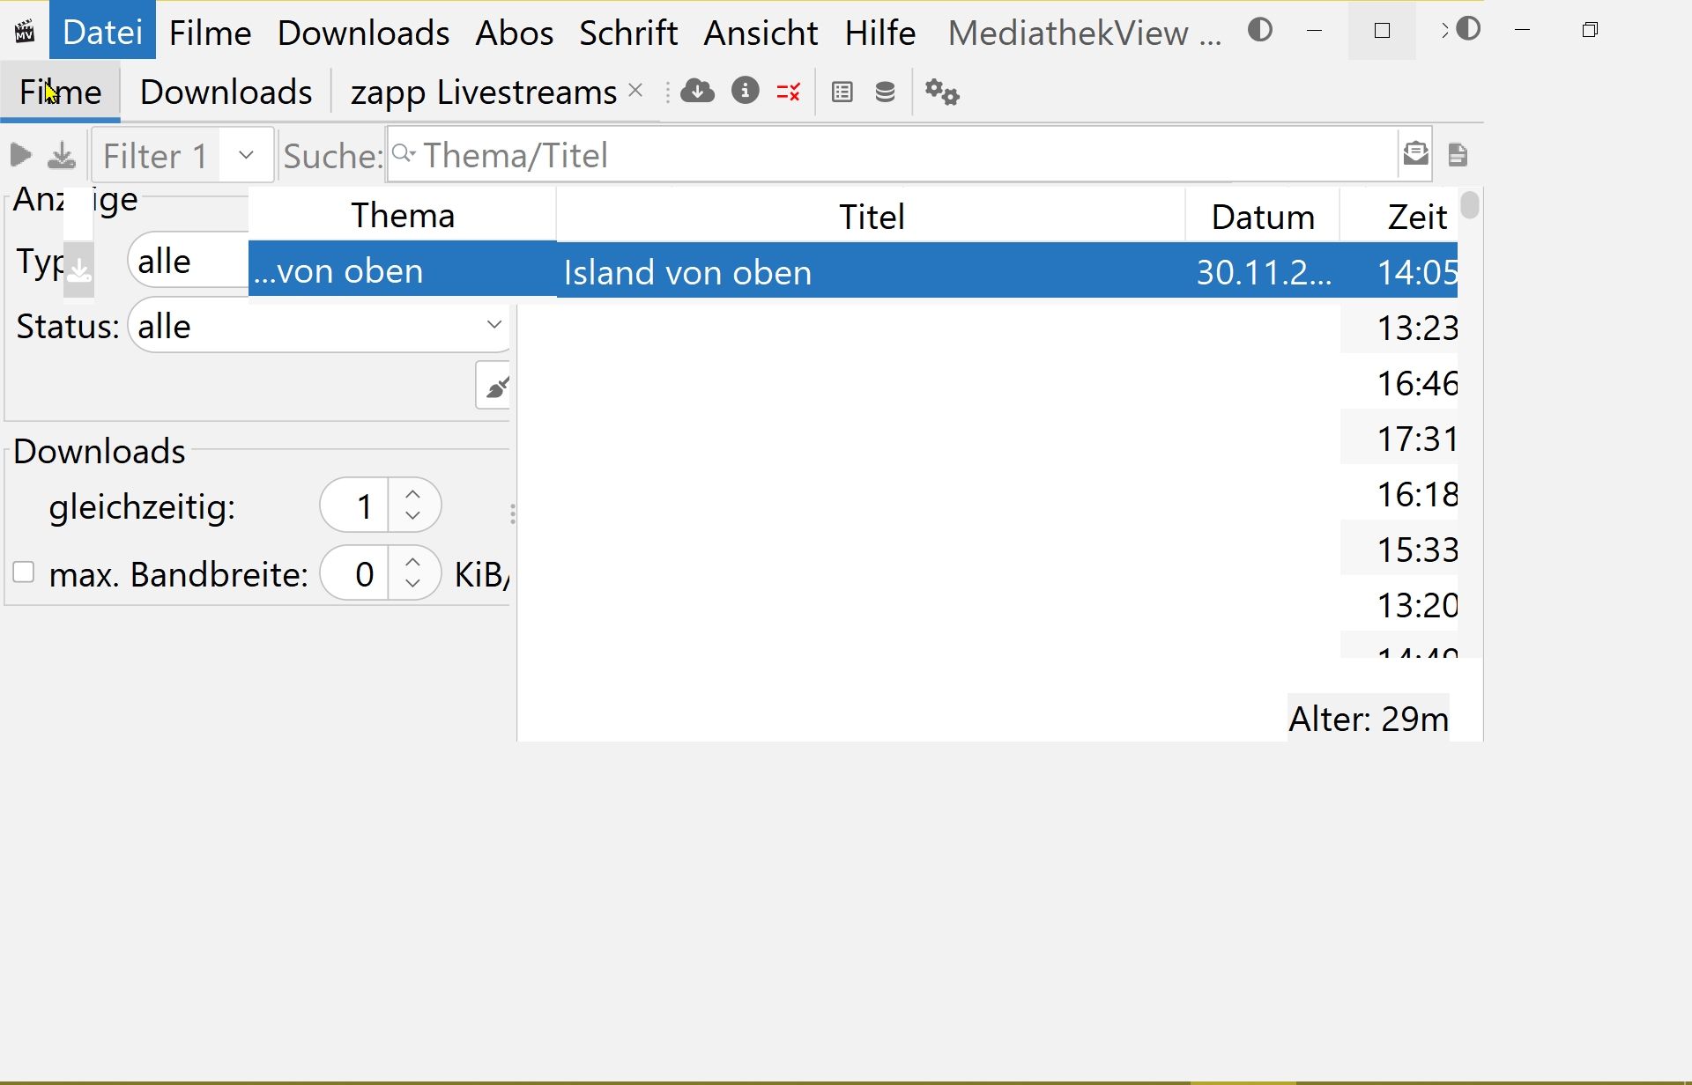1692x1085 pixels.
Task: Switch to the Downloads tab
Action: click(x=226, y=92)
